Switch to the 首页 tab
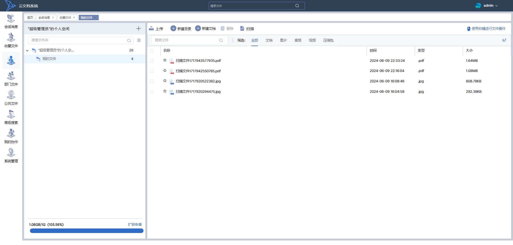Viewport: 513px width, 245px height. tap(30, 18)
